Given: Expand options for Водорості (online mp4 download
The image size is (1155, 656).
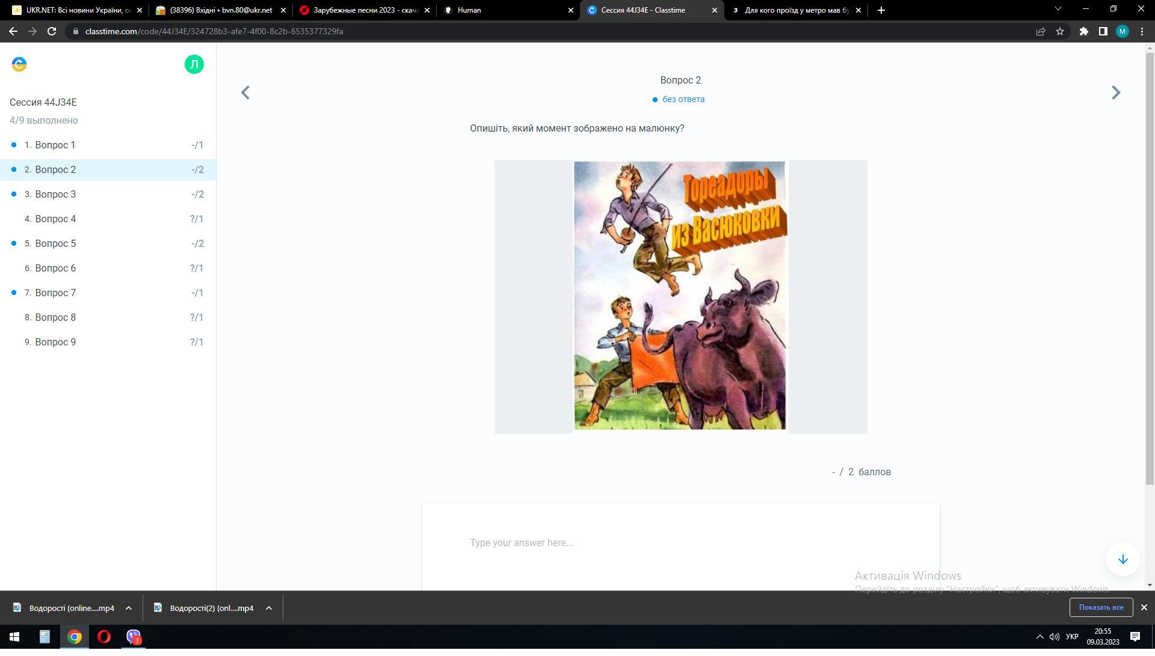Looking at the screenshot, I should pyautogui.click(x=129, y=608).
